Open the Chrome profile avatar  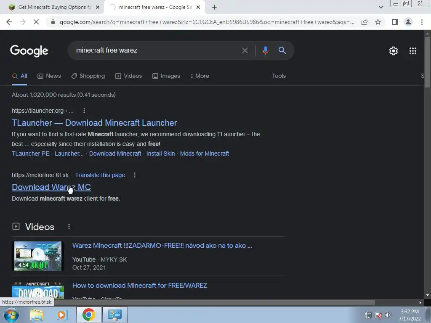point(408,22)
